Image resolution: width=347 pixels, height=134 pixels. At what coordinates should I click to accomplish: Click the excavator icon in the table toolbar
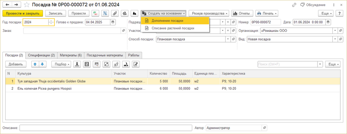pos(116,64)
